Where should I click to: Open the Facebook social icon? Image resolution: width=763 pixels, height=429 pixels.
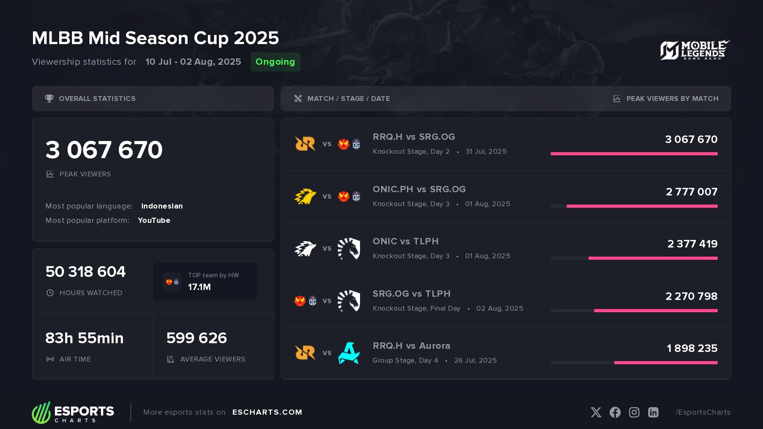615,412
